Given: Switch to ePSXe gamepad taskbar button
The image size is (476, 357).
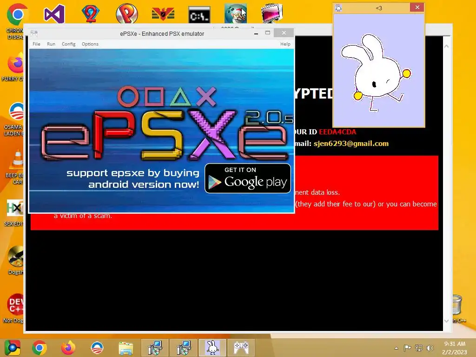Looking at the screenshot, I should [241, 348].
